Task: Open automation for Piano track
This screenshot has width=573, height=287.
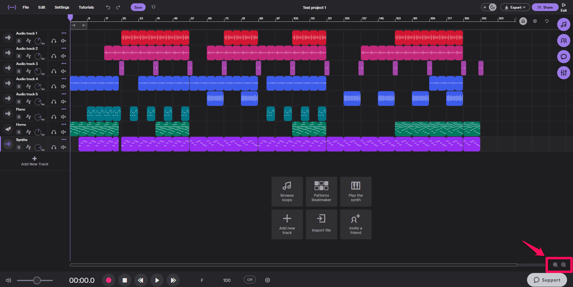Action: coord(28,117)
